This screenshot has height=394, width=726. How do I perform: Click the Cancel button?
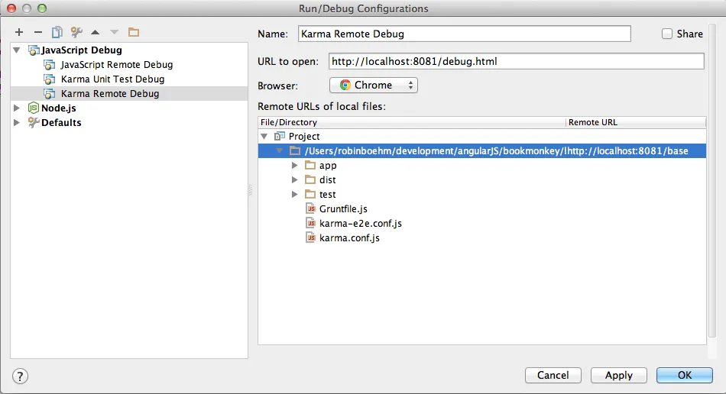pos(553,375)
